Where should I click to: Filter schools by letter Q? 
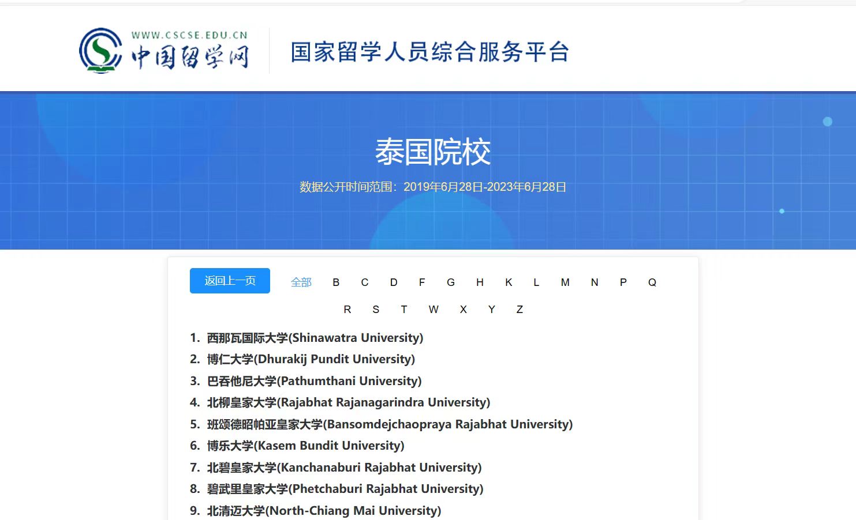(x=652, y=282)
